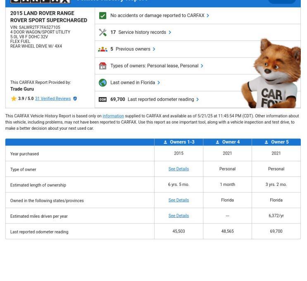This screenshot has height=281, width=307.
Task: Click See Details in Type of owner row
Action: [x=178, y=169]
